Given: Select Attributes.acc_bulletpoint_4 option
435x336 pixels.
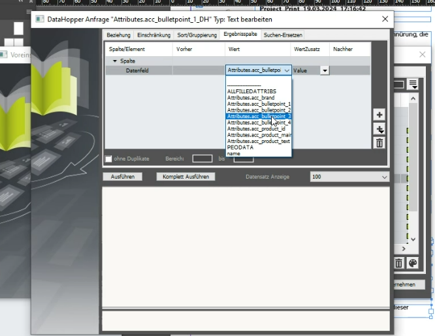Looking at the screenshot, I should [259, 123].
